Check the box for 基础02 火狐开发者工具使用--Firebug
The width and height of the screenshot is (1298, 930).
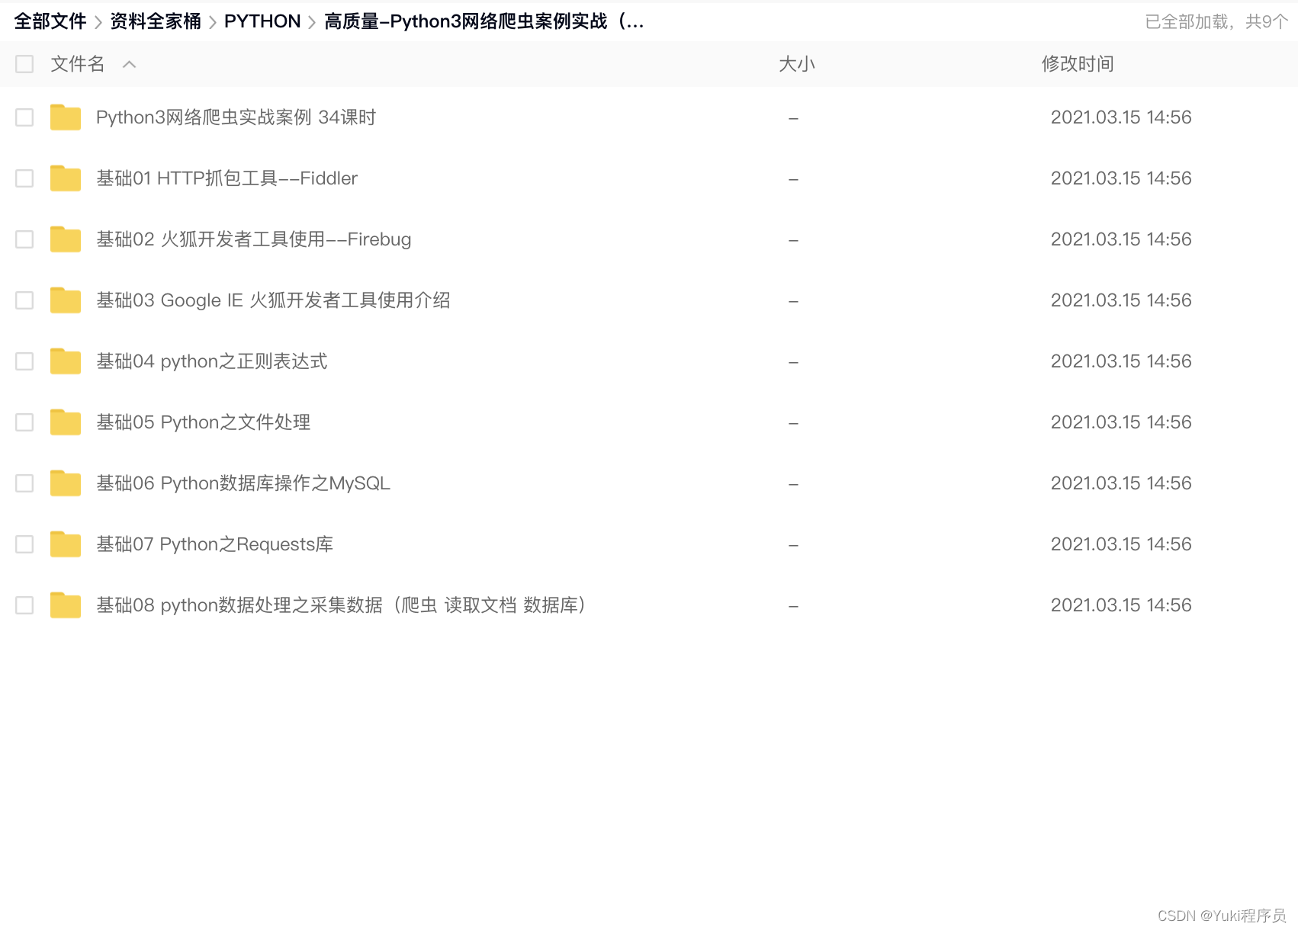[24, 239]
